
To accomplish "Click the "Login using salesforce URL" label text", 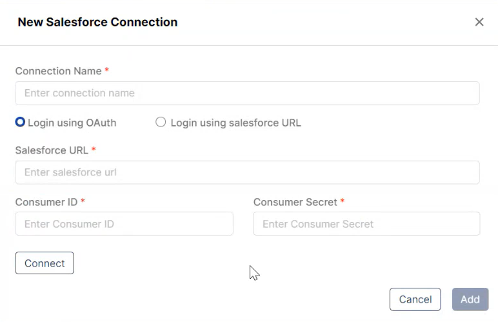I will (x=235, y=123).
